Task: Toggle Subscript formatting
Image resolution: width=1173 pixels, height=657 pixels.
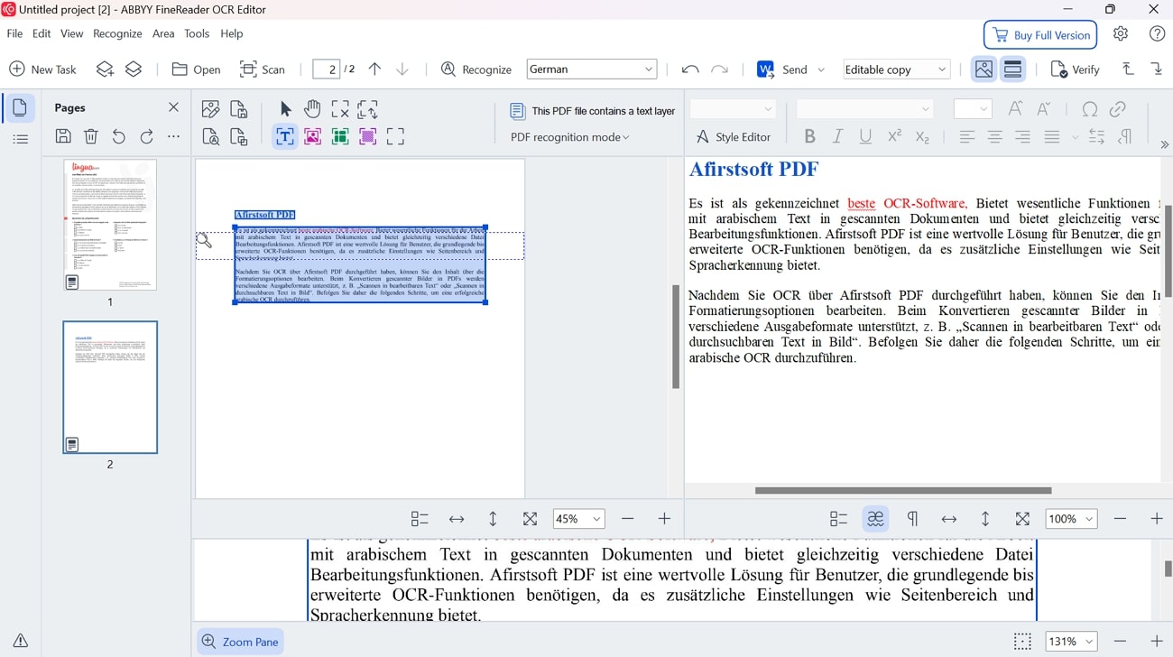Action: tap(922, 136)
